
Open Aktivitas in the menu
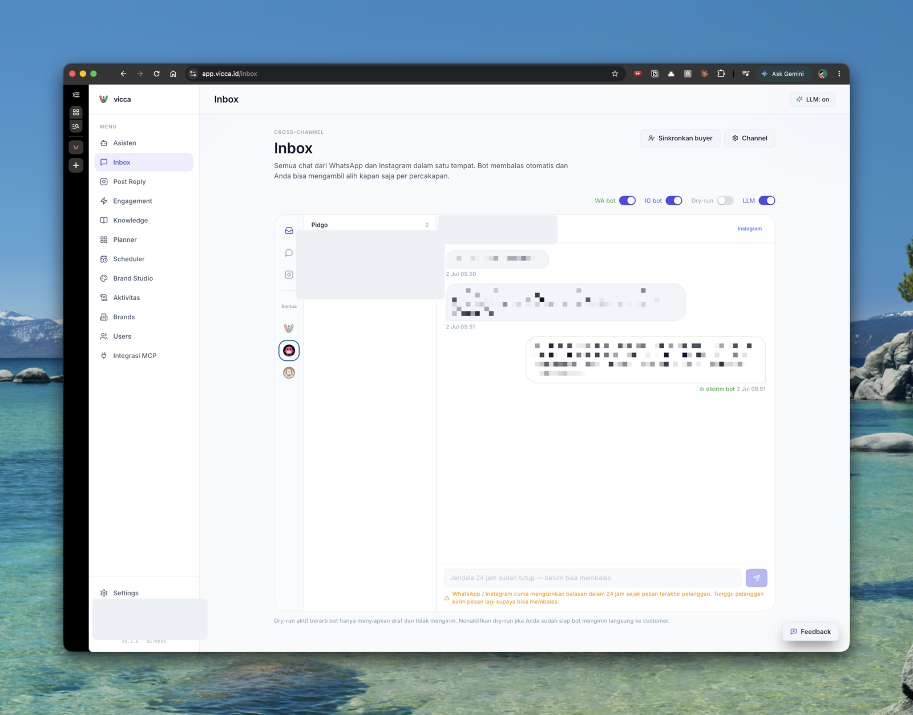(144, 298)
